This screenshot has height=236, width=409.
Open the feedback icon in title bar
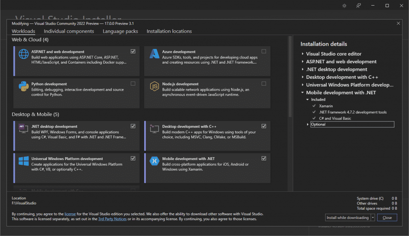(x=359, y=6)
